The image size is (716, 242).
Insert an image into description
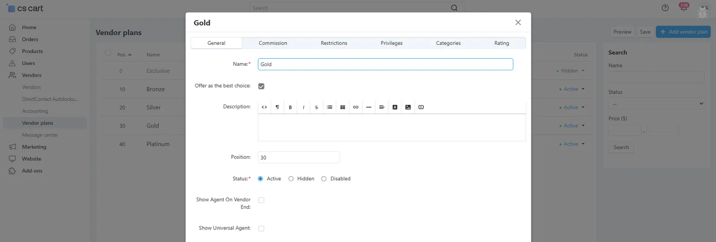point(408,107)
